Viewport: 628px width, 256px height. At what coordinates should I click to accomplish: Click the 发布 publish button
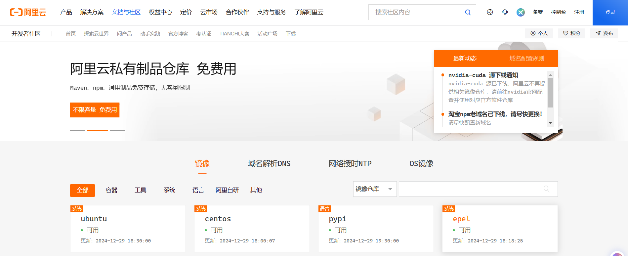(604, 33)
